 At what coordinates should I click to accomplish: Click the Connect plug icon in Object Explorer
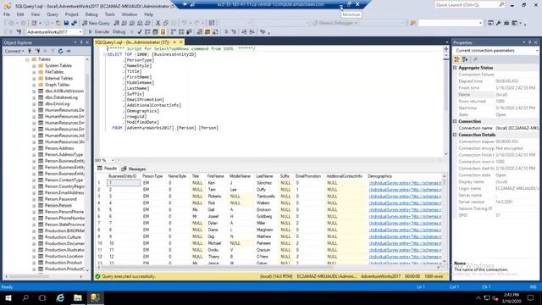click(x=30, y=51)
